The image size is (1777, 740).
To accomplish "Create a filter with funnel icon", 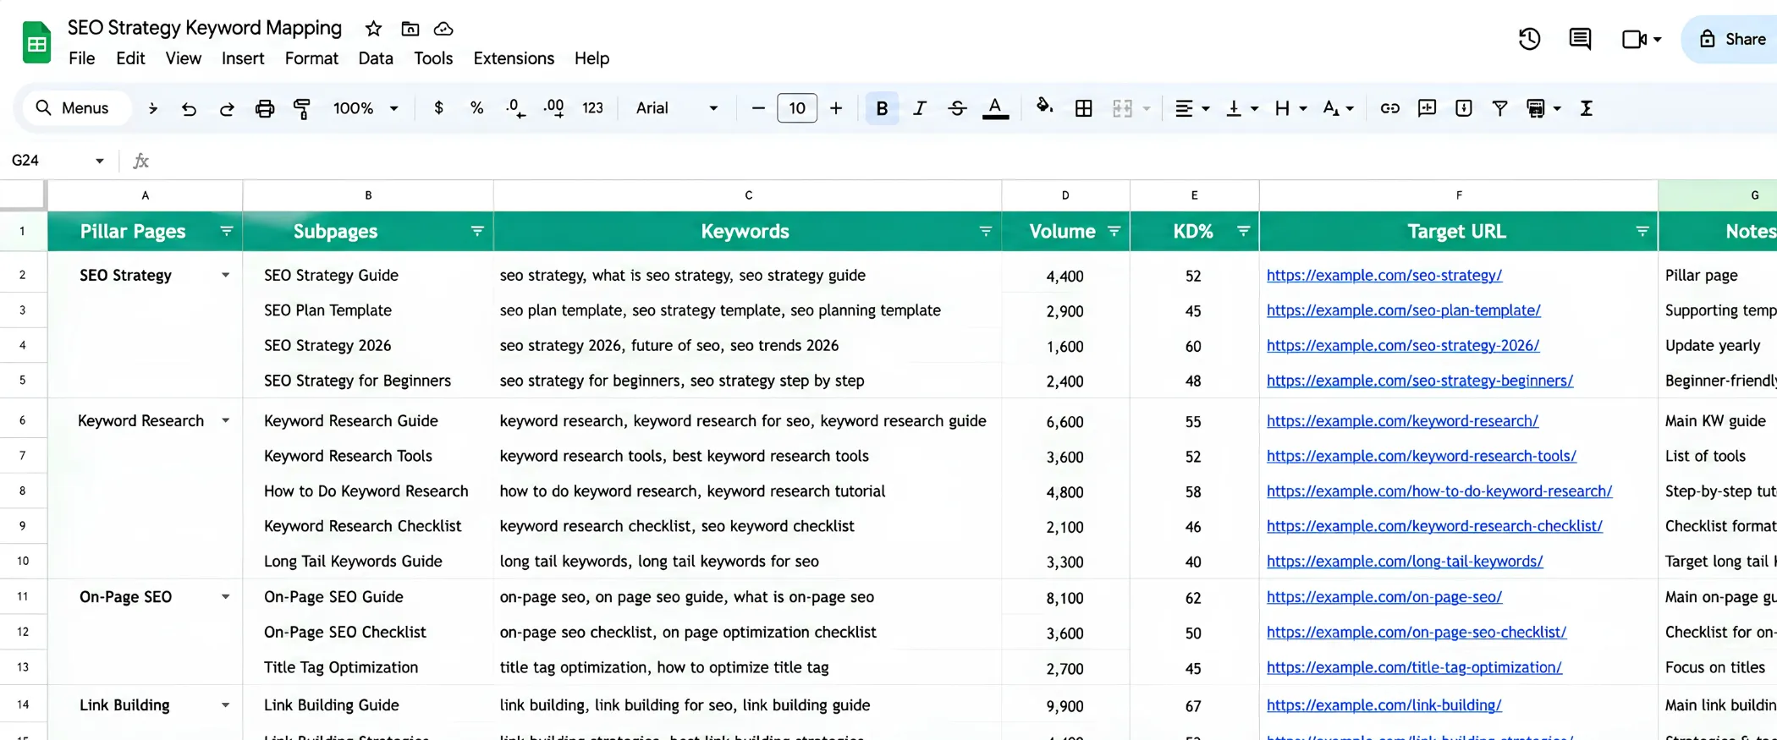I will pos(1499,108).
